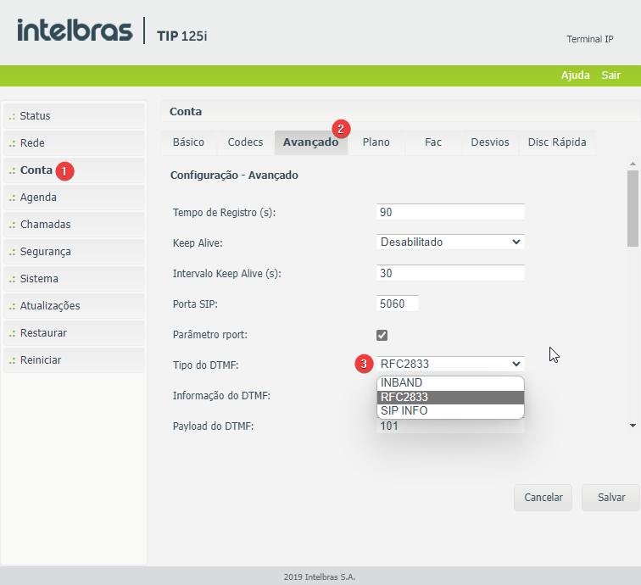The width and height of the screenshot is (641, 585).
Task: Switch to the Básico tab
Action: [x=188, y=142]
